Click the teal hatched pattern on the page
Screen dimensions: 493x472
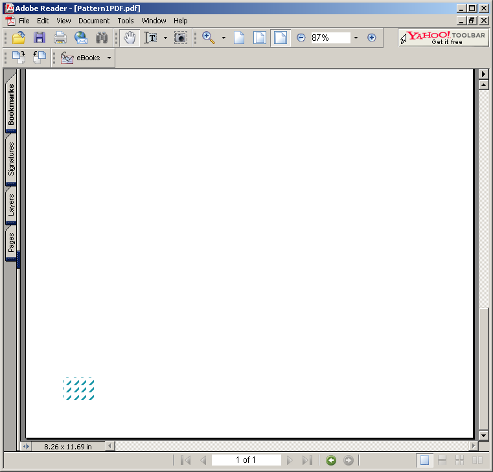click(78, 388)
